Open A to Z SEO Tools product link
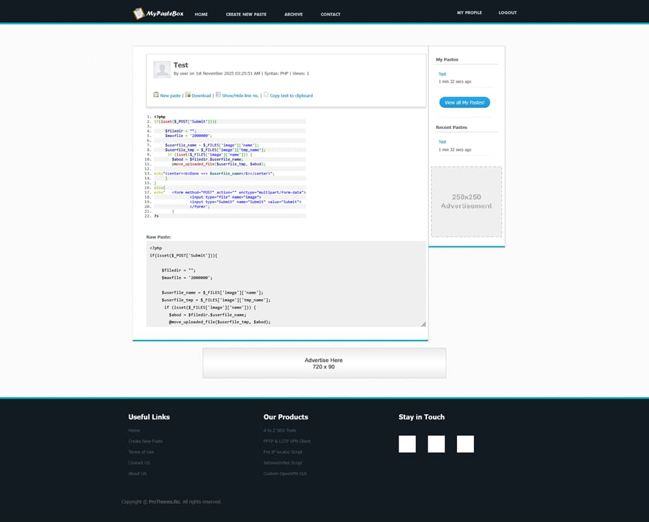This screenshot has height=522, width=649. point(280,431)
